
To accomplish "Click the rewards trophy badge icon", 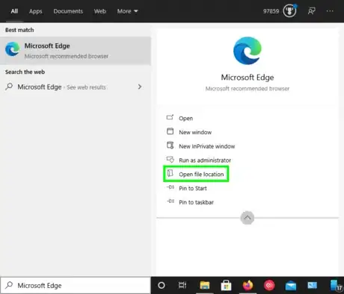I will (x=289, y=10).
